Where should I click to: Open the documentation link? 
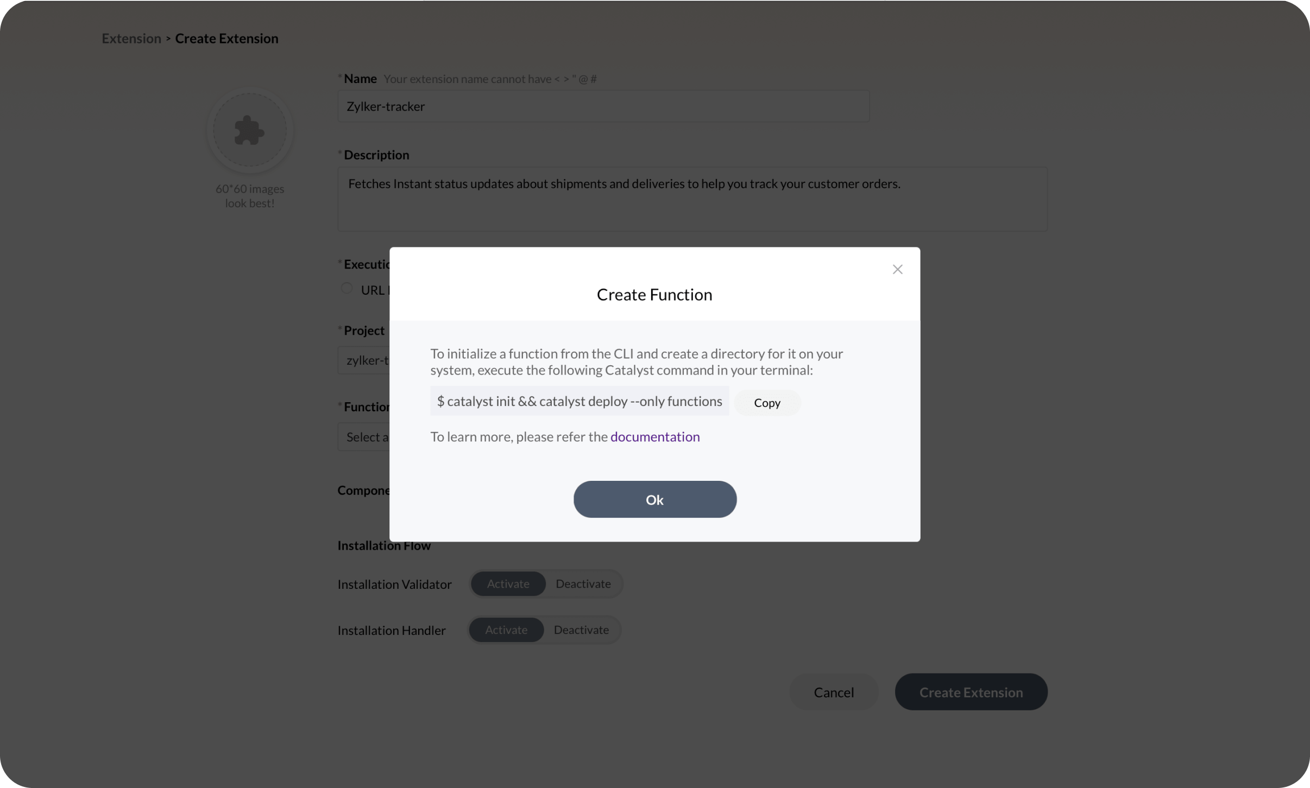pyautogui.click(x=655, y=437)
